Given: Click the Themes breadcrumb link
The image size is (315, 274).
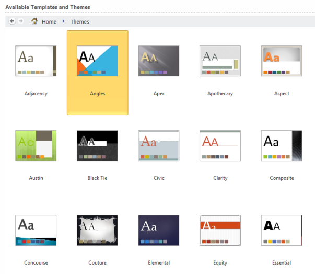Looking at the screenshot, I should click(x=80, y=22).
